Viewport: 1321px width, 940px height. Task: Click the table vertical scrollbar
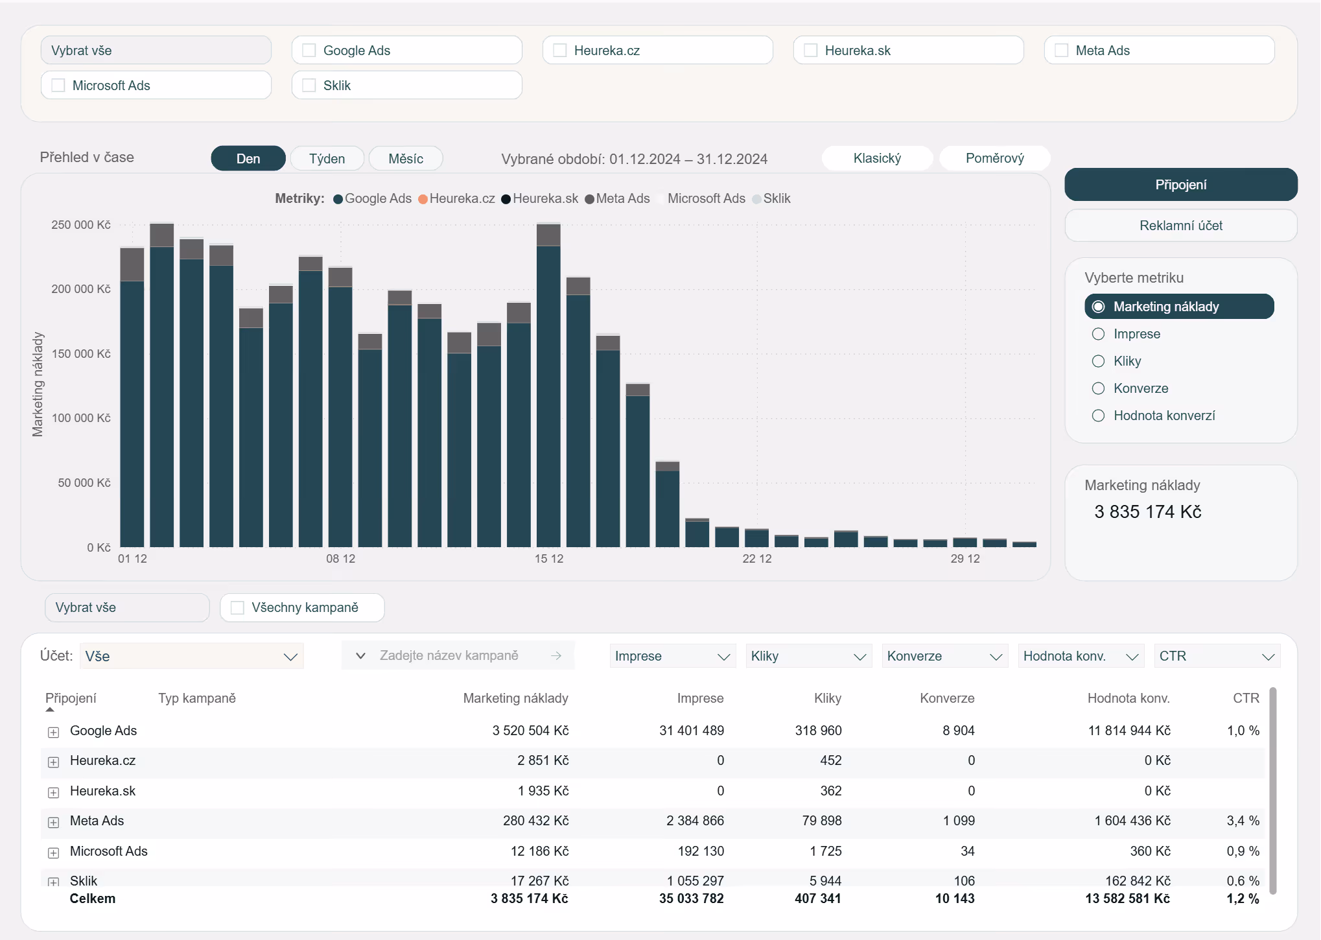[1273, 791]
